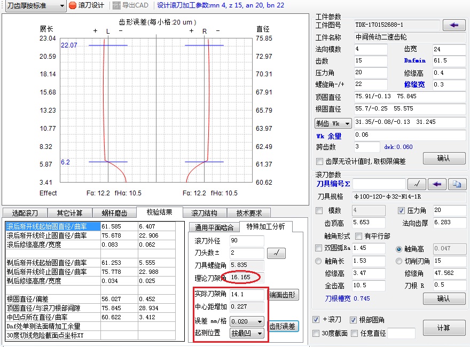Click the copy icon in 滚刀参数
This screenshot has width=470, height=347.
point(457,184)
